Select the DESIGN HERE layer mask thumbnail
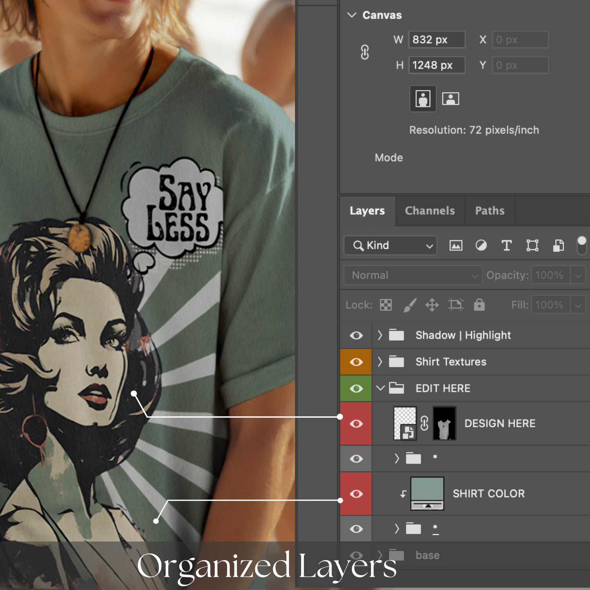 click(x=444, y=423)
